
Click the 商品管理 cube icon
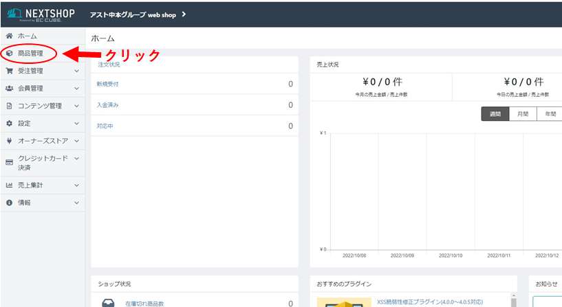(9, 53)
